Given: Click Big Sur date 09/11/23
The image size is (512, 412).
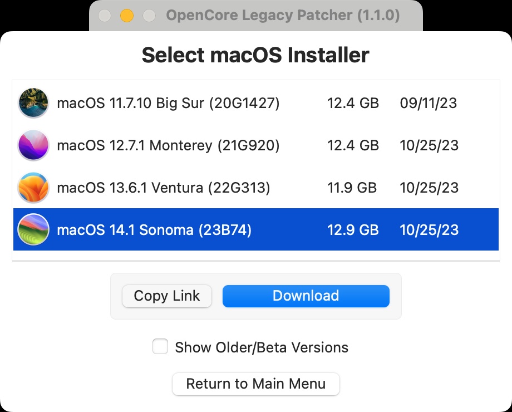Looking at the screenshot, I should (429, 103).
